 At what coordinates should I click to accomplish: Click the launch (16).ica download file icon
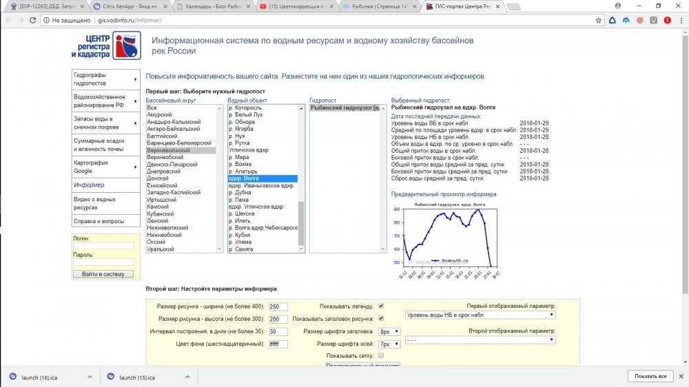[x=13, y=377]
